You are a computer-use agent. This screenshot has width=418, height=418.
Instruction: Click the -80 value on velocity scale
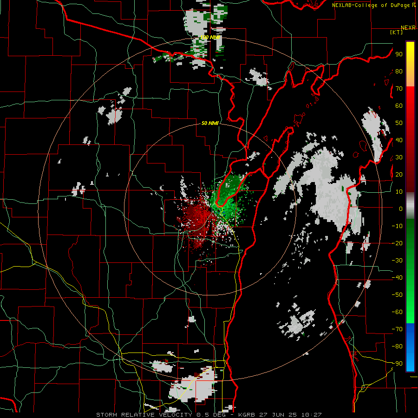pos(397,346)
